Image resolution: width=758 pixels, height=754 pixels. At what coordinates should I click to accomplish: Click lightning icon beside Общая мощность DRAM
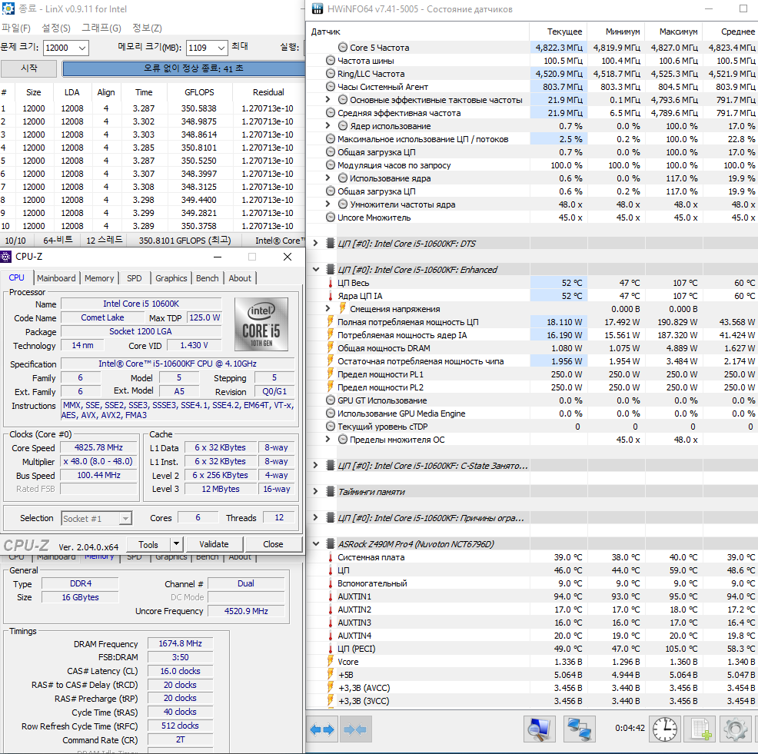(331, 348)
